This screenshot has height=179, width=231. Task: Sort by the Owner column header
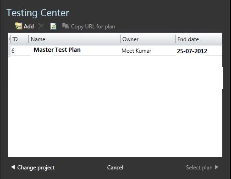148,39
